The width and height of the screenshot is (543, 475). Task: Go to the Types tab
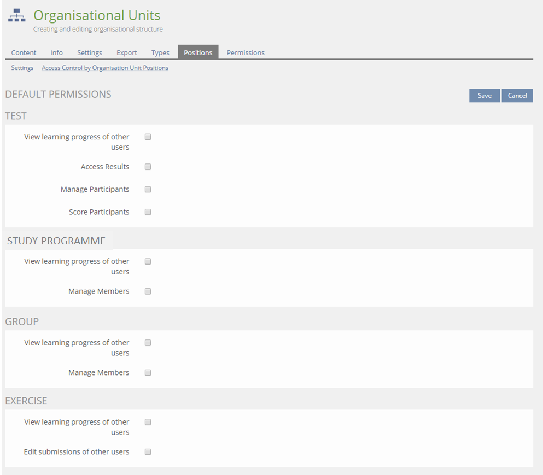point(160,52)
